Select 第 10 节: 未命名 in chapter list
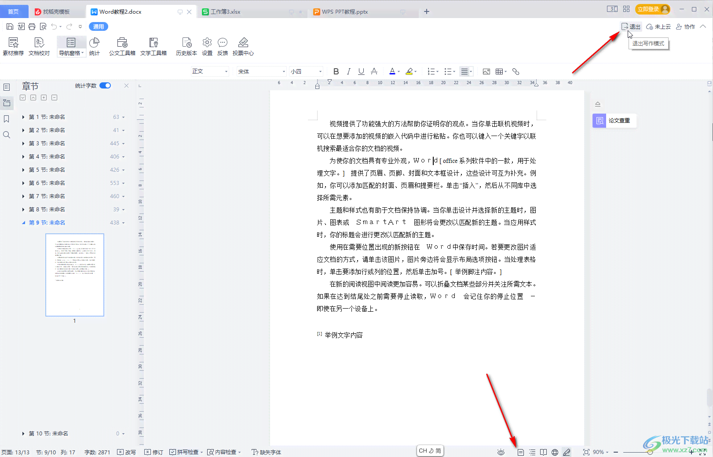This screenshot has width=713, height=457. coord(48,434)
